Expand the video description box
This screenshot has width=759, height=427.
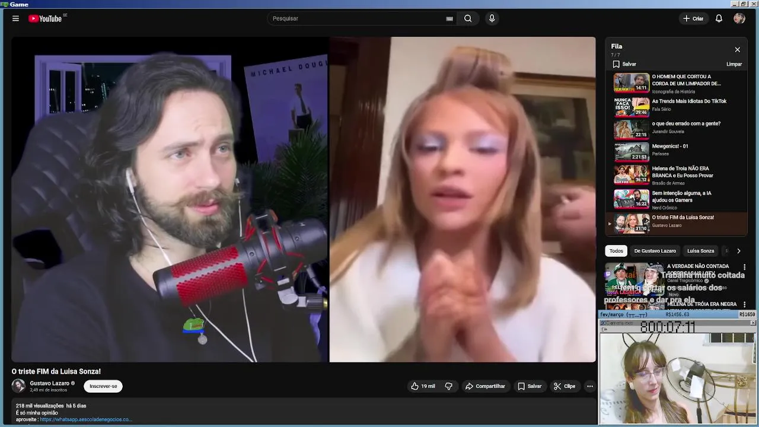pyautogui.click(x=304, y=412)
